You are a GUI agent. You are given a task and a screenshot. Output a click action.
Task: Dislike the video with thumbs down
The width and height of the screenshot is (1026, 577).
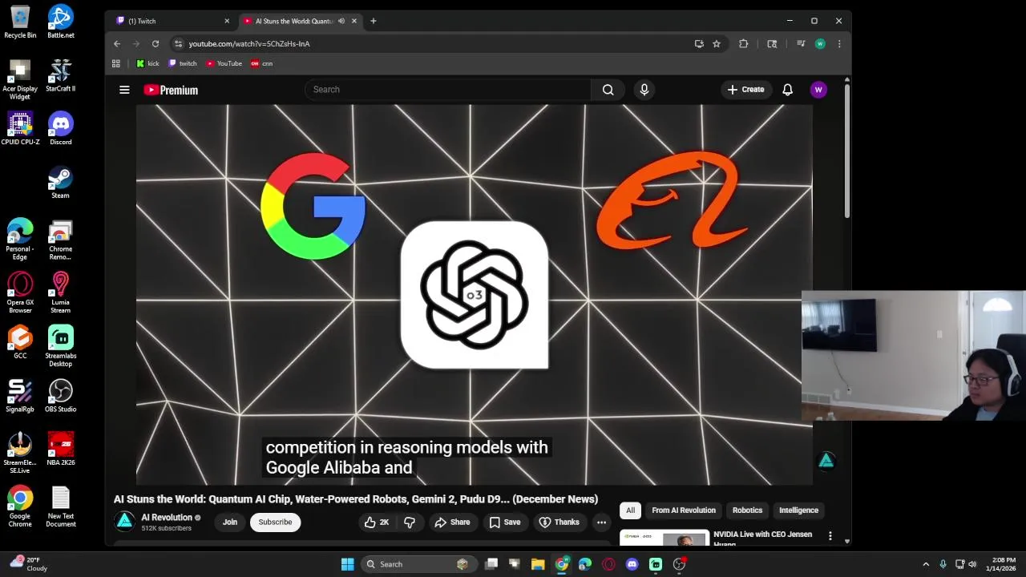click(409, 522)
